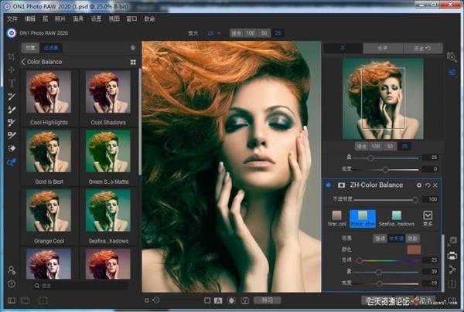The image size is (464, 312).
Task: Select the Crop tool in left toolbar
Action: point(12,56)
